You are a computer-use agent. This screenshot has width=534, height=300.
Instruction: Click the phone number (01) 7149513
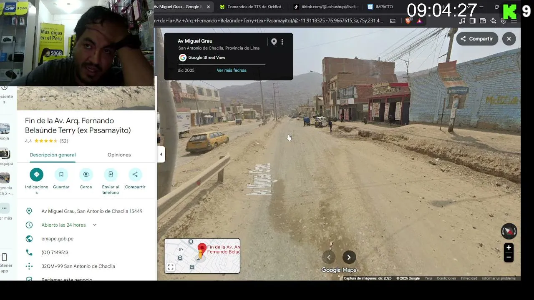pyautogui.click(x=55, y=252)
